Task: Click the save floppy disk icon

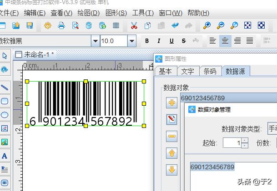Action: click(x=30, y=25)
